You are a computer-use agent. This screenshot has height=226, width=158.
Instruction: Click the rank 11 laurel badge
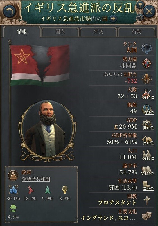[146, 48]
